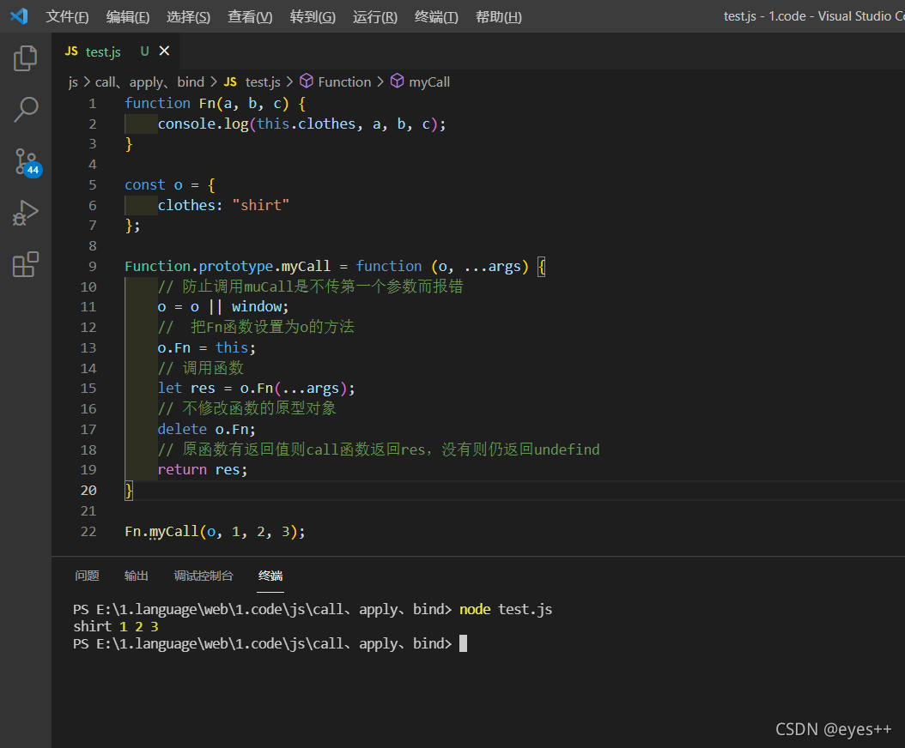Open the Run and Debug view
Viewport: 905px width, 748px height.
tap(26, 213)
